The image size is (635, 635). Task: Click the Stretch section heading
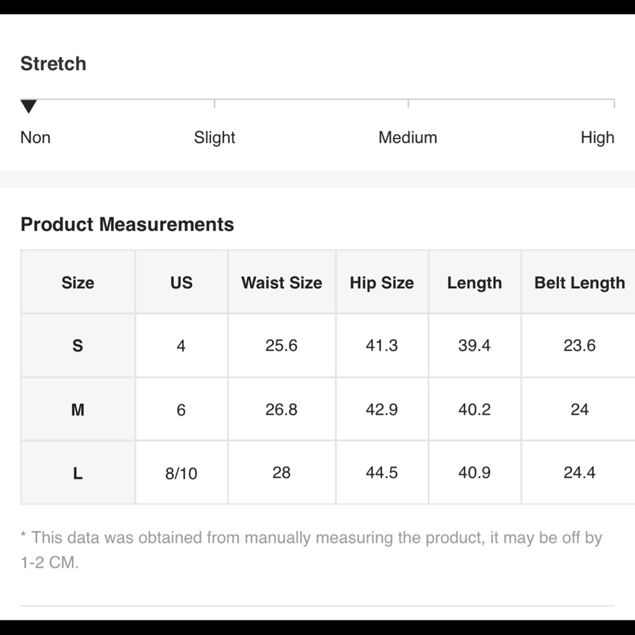(53, 63)
